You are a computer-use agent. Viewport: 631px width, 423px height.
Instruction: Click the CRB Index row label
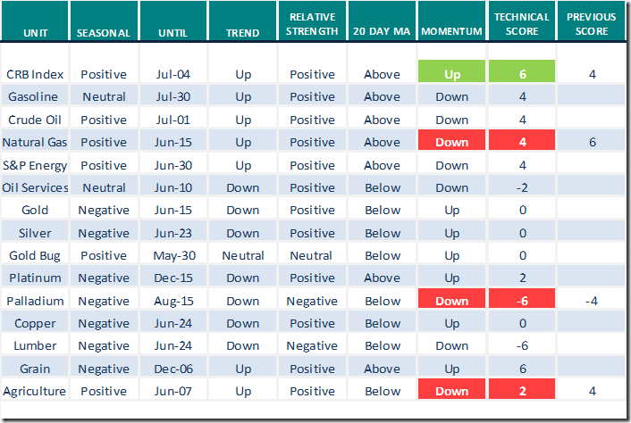(x=35, y=74)
